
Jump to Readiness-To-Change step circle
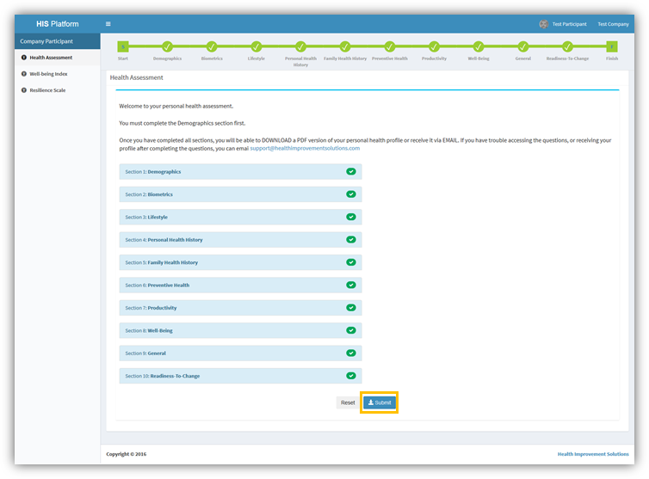(x=567, y=46)
